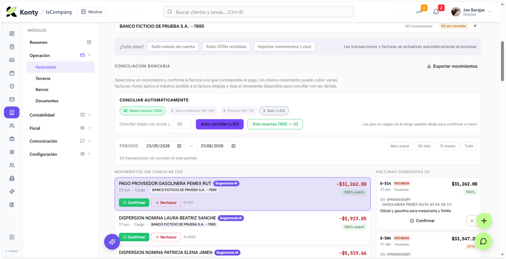Select the Todo period preset

[x=469, y=146]
